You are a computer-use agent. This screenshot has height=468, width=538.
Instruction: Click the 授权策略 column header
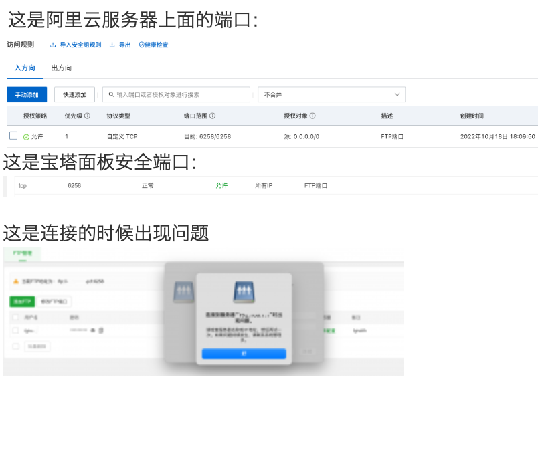tap(35, 116)
